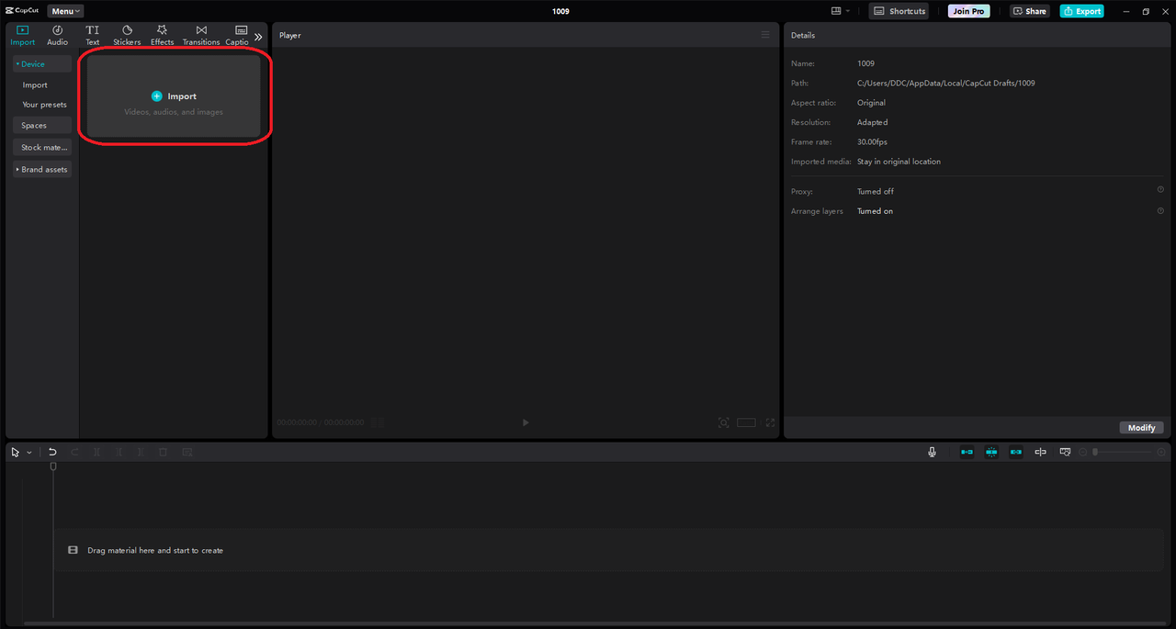
Task: Select Import under Device
Action: tap(35, 84)
